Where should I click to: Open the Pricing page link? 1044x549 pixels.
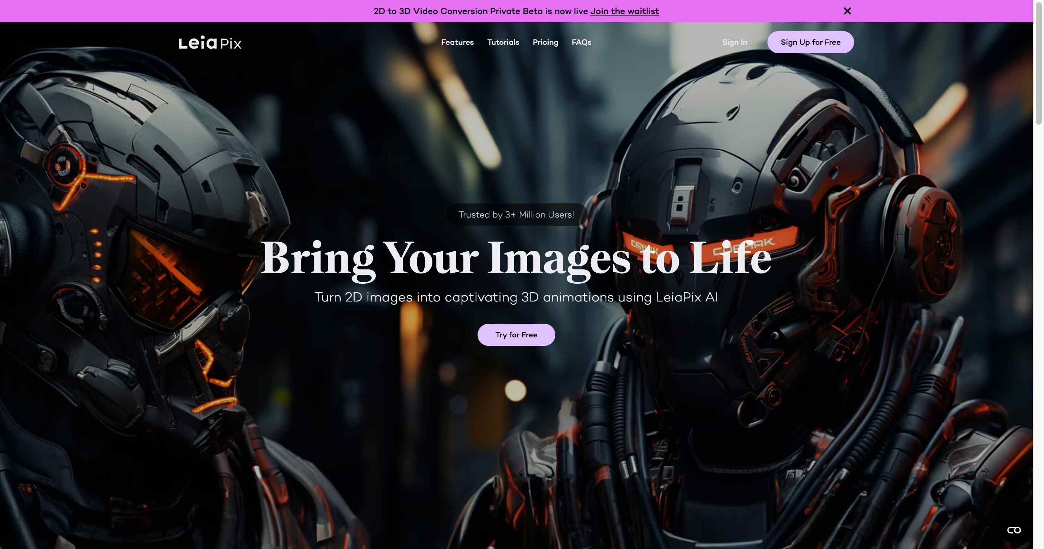545,42
